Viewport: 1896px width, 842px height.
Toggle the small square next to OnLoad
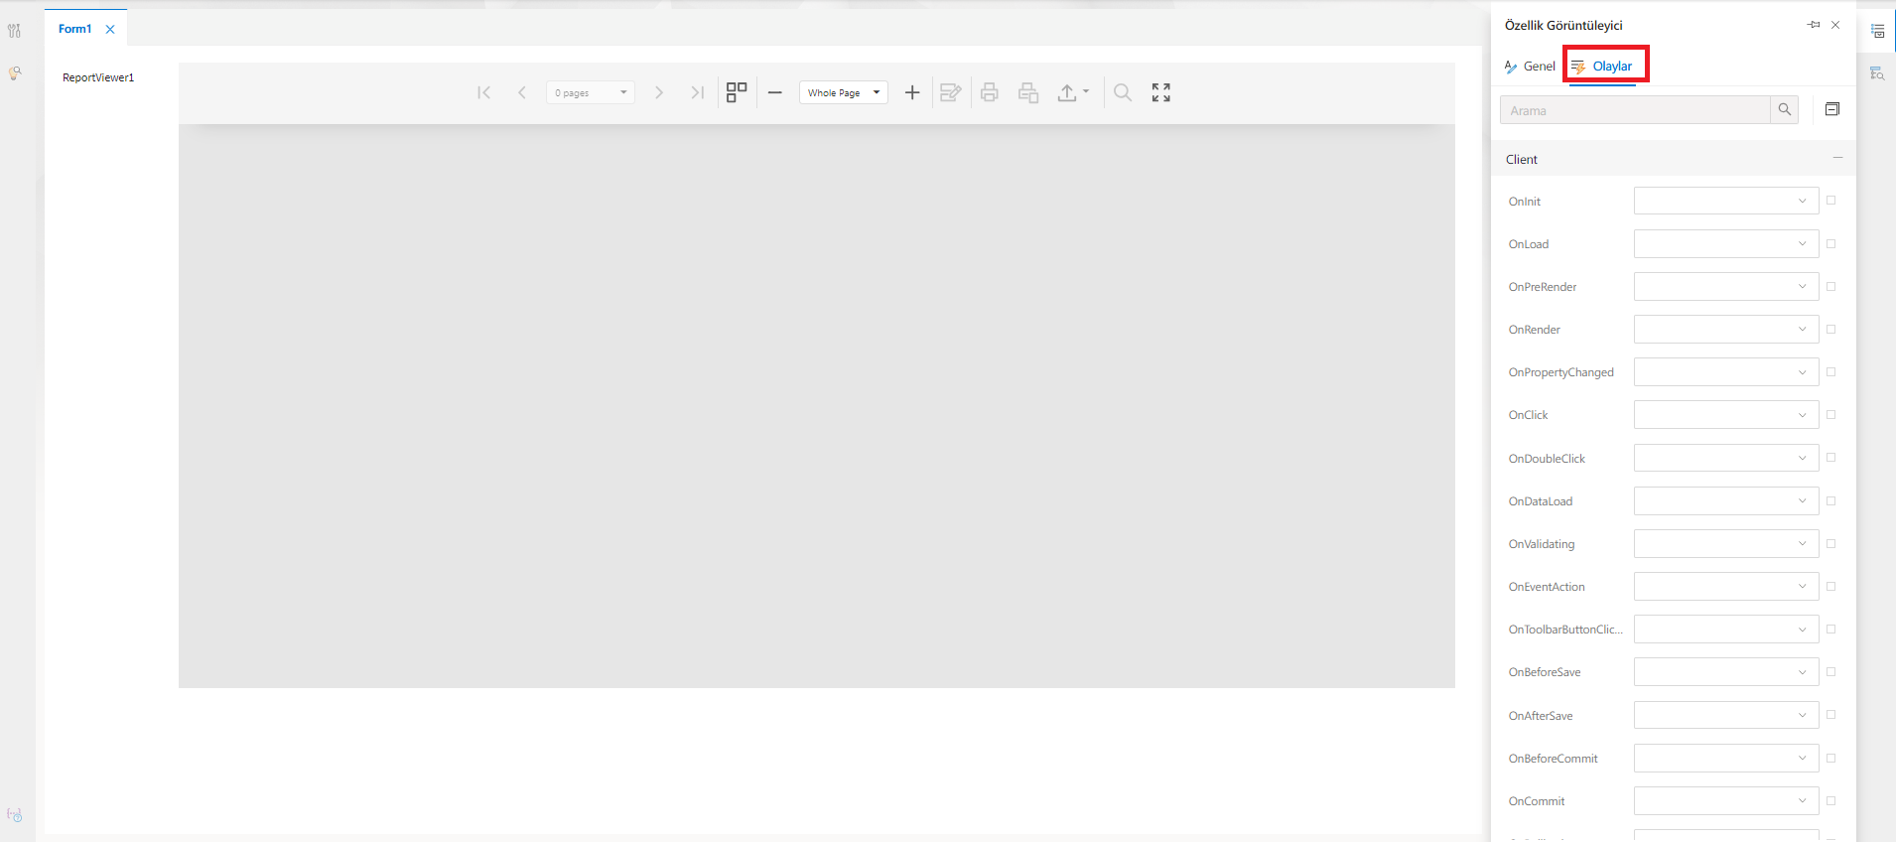[x=1831, y=243]
